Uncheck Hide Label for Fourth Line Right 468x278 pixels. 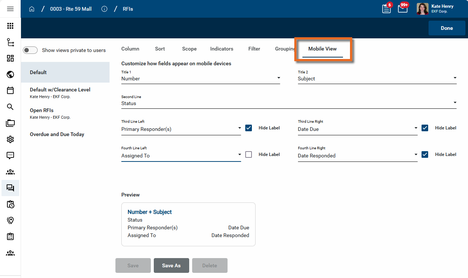pyautogui.click(x=425, y=154)
